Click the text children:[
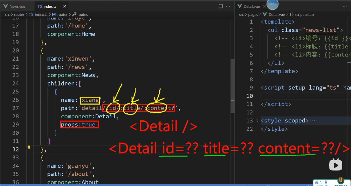 (64, 83)
